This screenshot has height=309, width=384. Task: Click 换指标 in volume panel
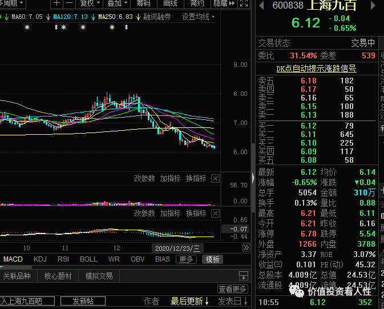click(196, 179)
